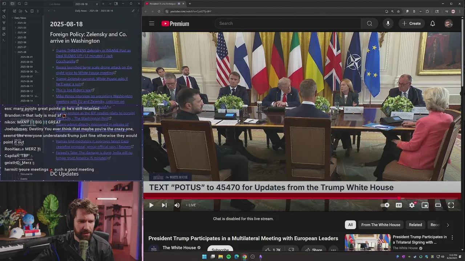Screen dimensions: 465x261
Task: Open Obsidian tab list dropdown chevron
Action: tap(110, 4)
